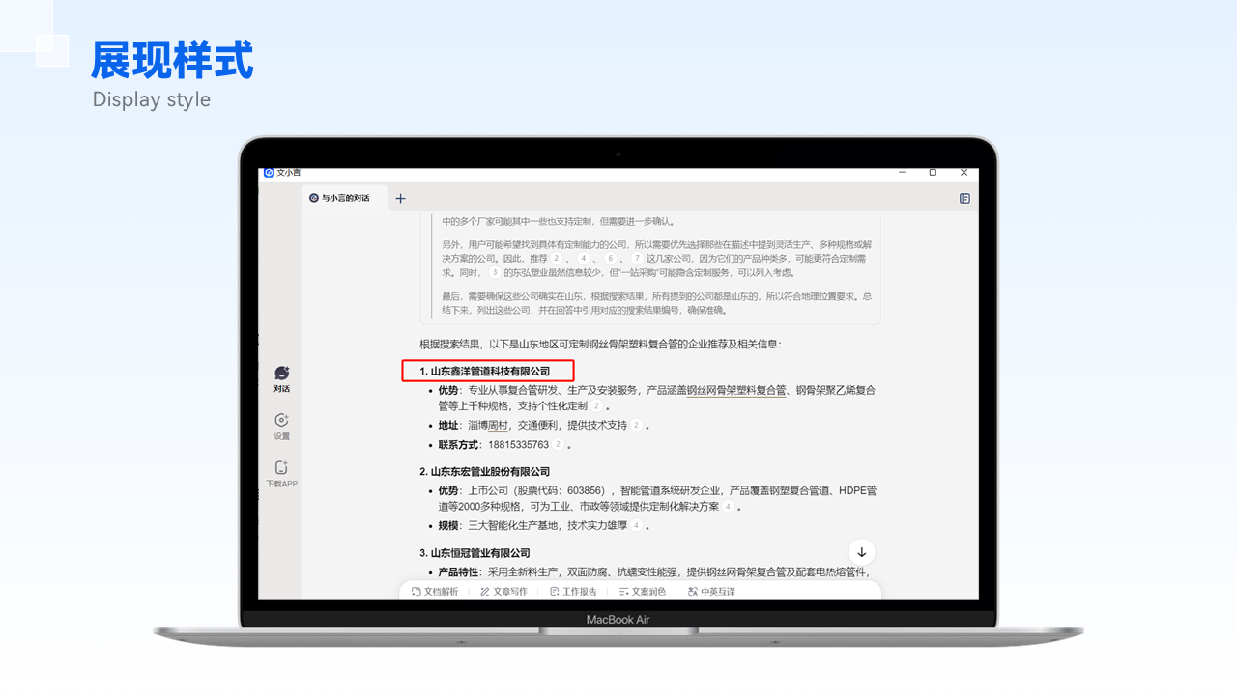Choose the 文章写作 article writing shortcut
1237x695 pixels.
click(x=503, y=592)
